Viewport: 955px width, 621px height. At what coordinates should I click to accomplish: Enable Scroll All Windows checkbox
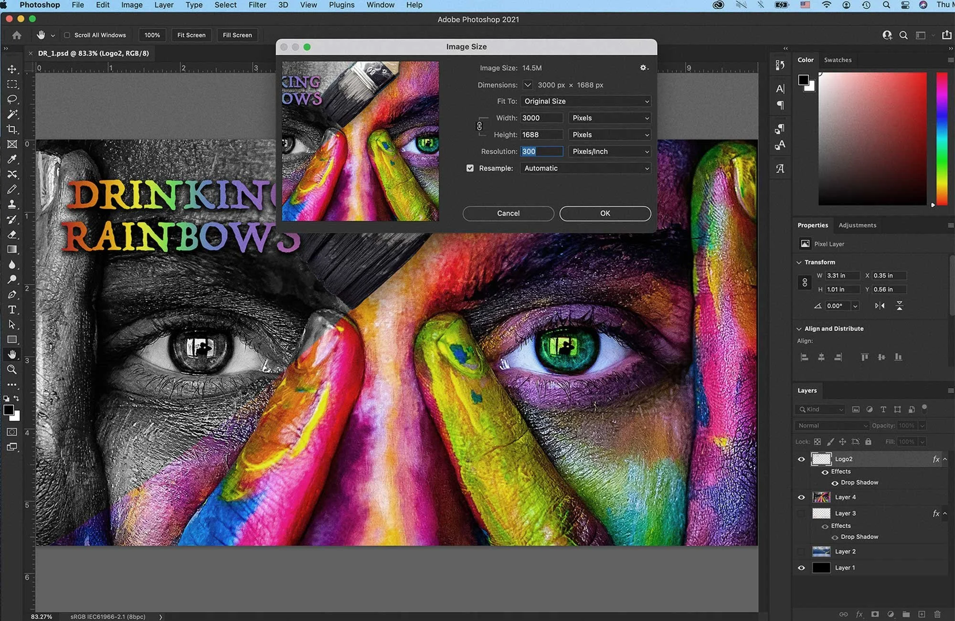(67, 35)
